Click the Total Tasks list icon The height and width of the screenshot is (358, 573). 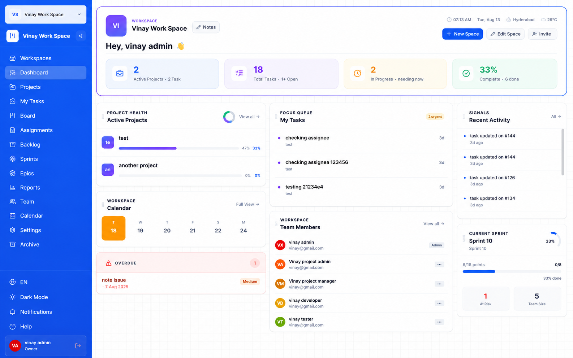pos(239,73)
